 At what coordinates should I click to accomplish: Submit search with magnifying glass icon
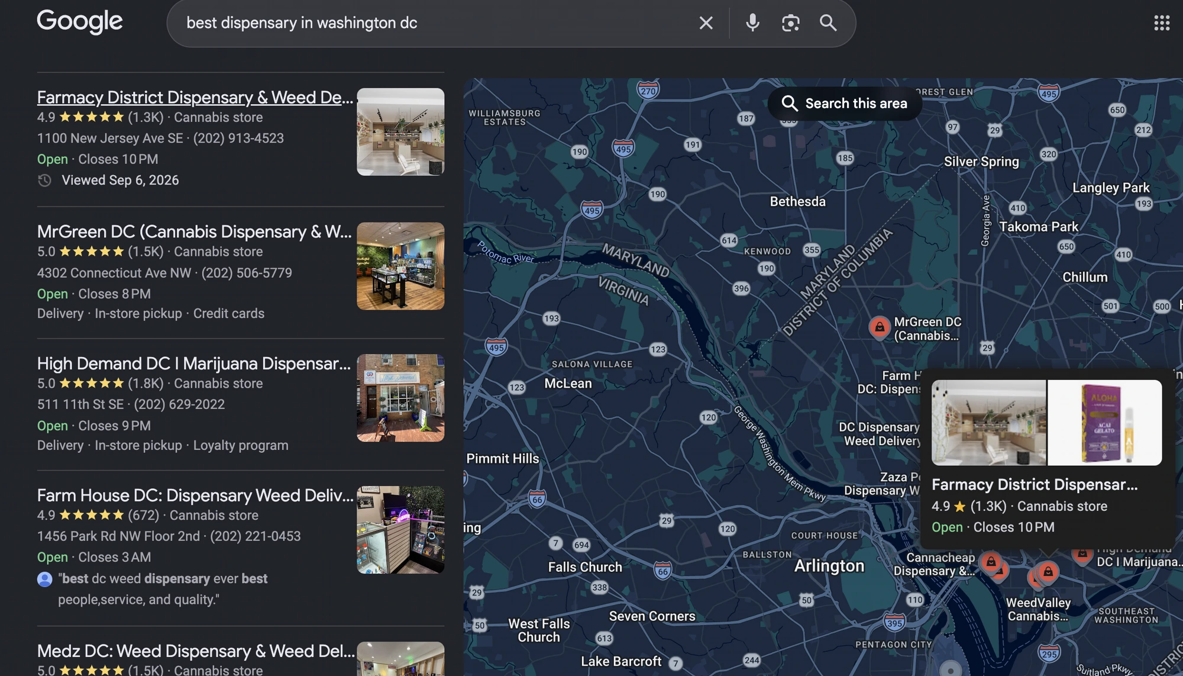(x=828, y=22)
